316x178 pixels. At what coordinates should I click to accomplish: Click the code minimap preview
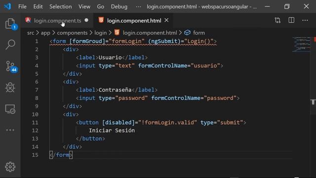301,44
